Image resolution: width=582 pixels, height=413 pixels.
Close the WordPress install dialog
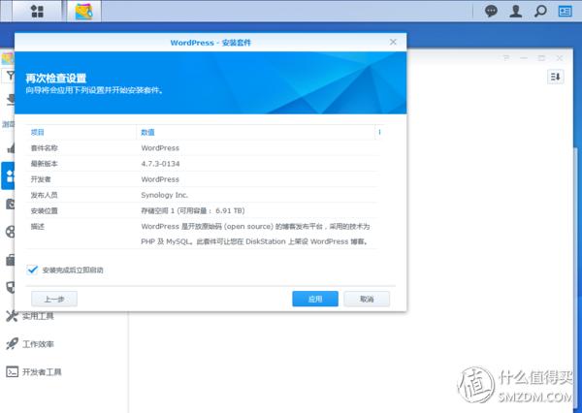pyautogui.click(x=393, y=42)
